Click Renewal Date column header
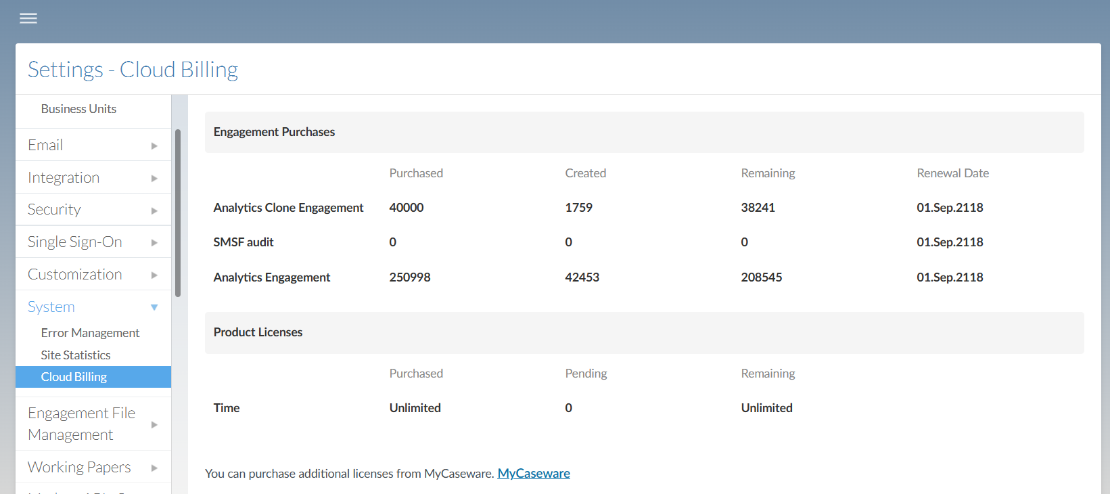The width and height of the screenshot is (1110, 494). click(953, 173)
